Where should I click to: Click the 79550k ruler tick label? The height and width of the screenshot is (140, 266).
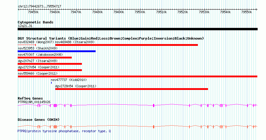[247, 12]
